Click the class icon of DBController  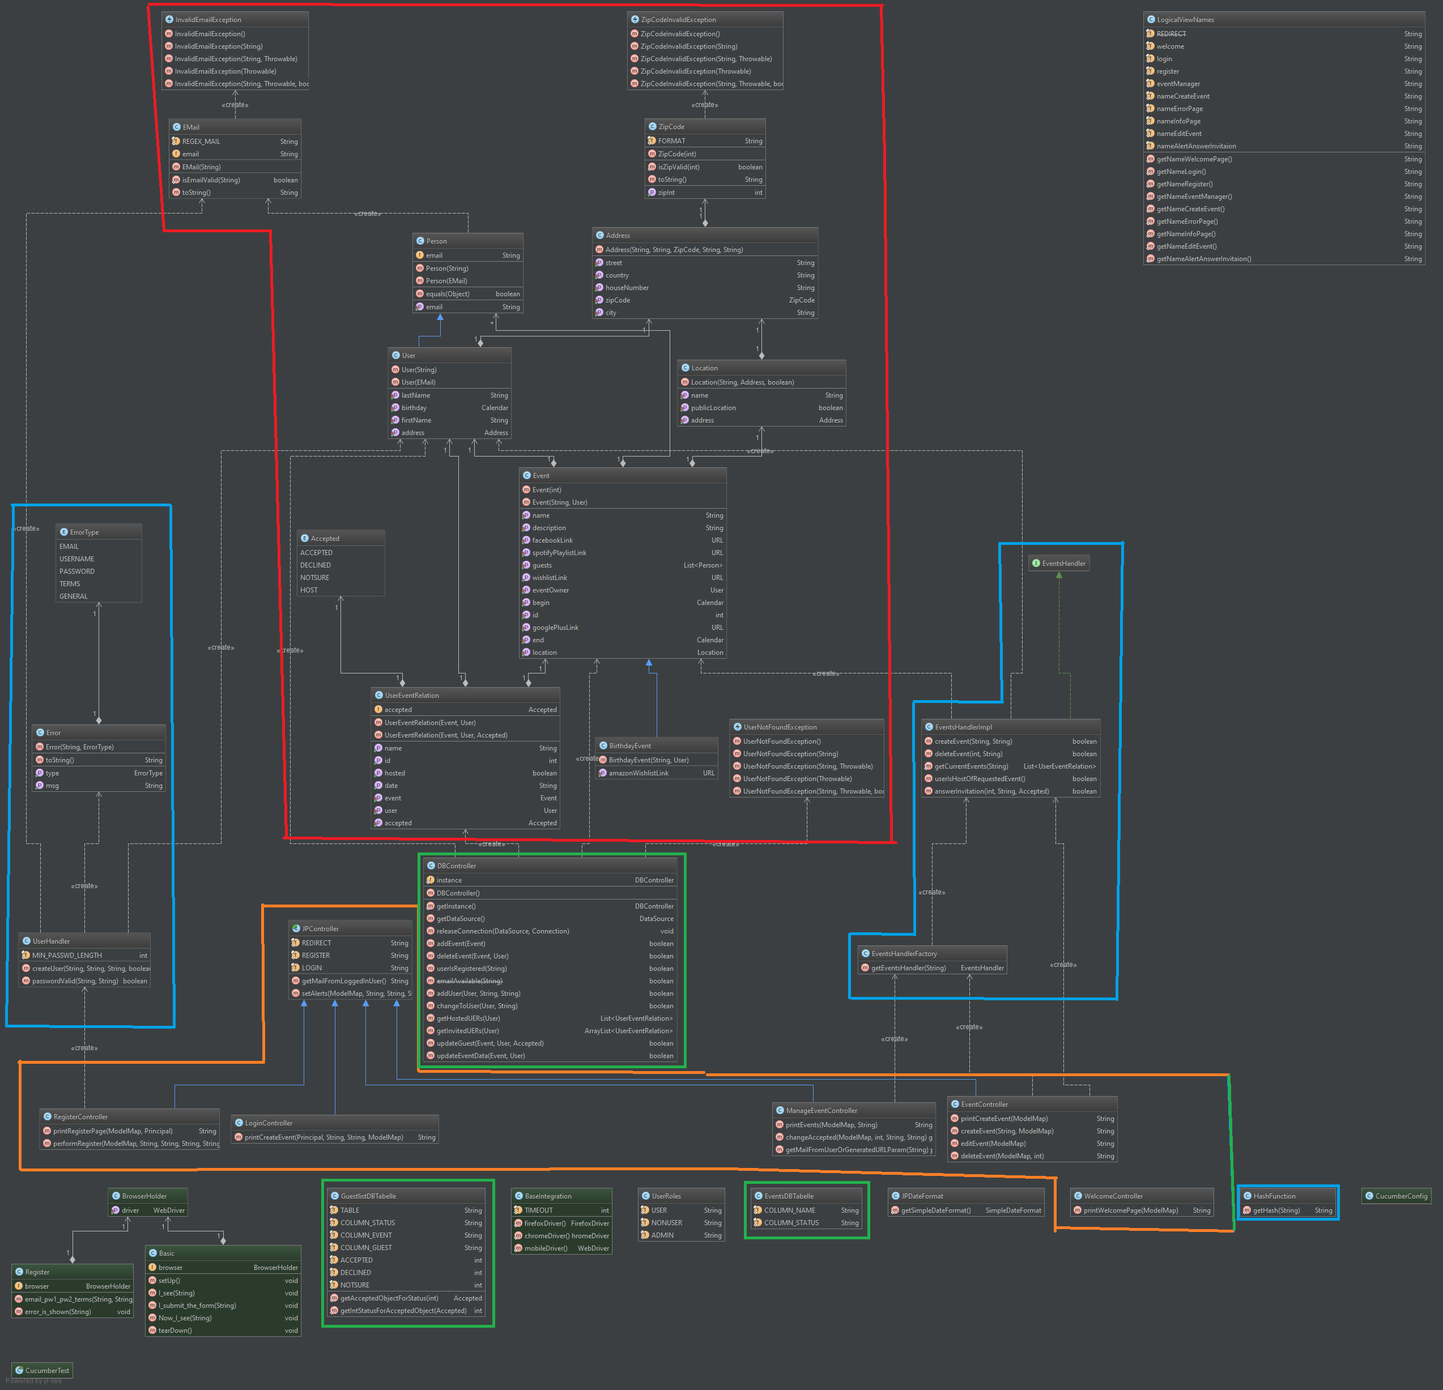pos(431,866)
